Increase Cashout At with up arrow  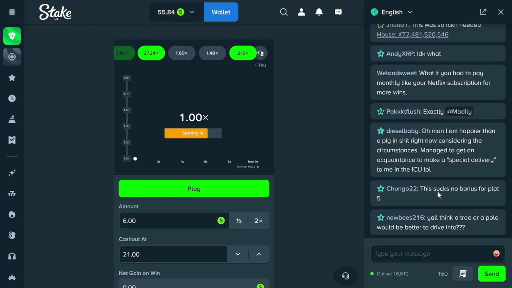(x=259, y=254)
